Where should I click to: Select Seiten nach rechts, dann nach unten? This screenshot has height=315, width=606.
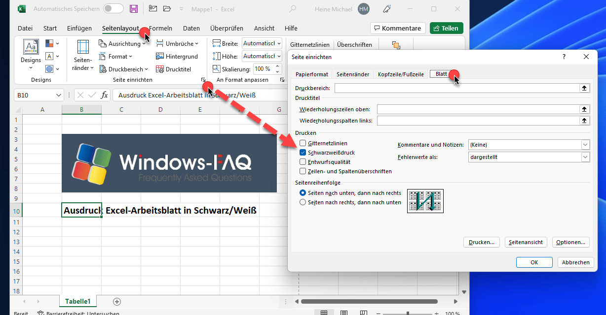(303, 202)
